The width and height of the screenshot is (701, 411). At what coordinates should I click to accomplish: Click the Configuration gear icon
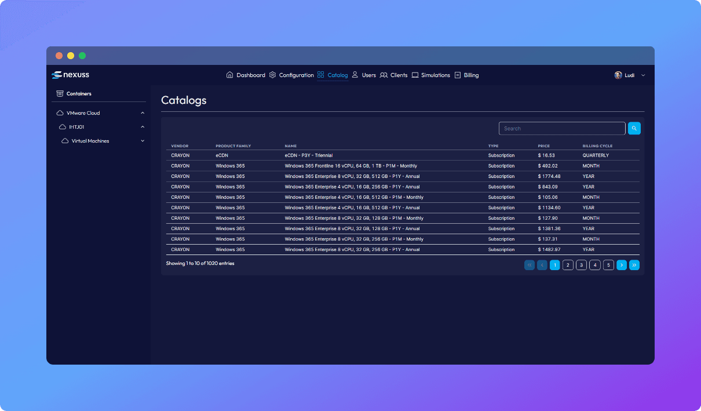272,75
